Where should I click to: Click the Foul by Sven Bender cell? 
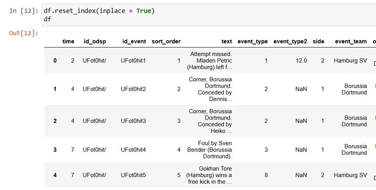[210, 150]
